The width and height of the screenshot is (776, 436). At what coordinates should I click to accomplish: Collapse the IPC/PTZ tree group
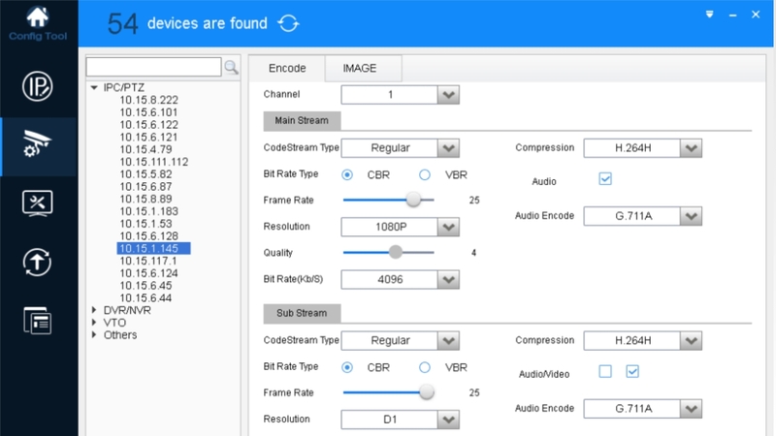tap(94, 87)
